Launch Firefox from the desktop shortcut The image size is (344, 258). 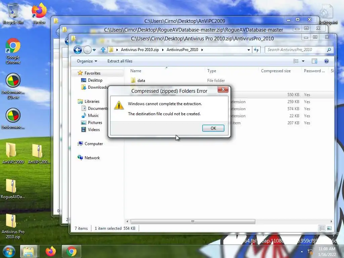tap(39, 14)
